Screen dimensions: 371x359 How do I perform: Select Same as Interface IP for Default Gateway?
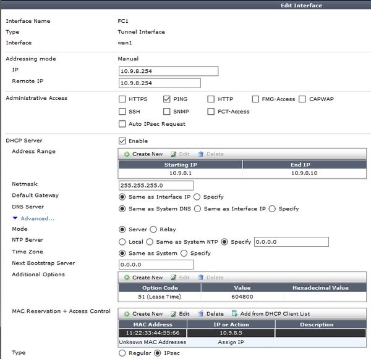click(122, 197)
